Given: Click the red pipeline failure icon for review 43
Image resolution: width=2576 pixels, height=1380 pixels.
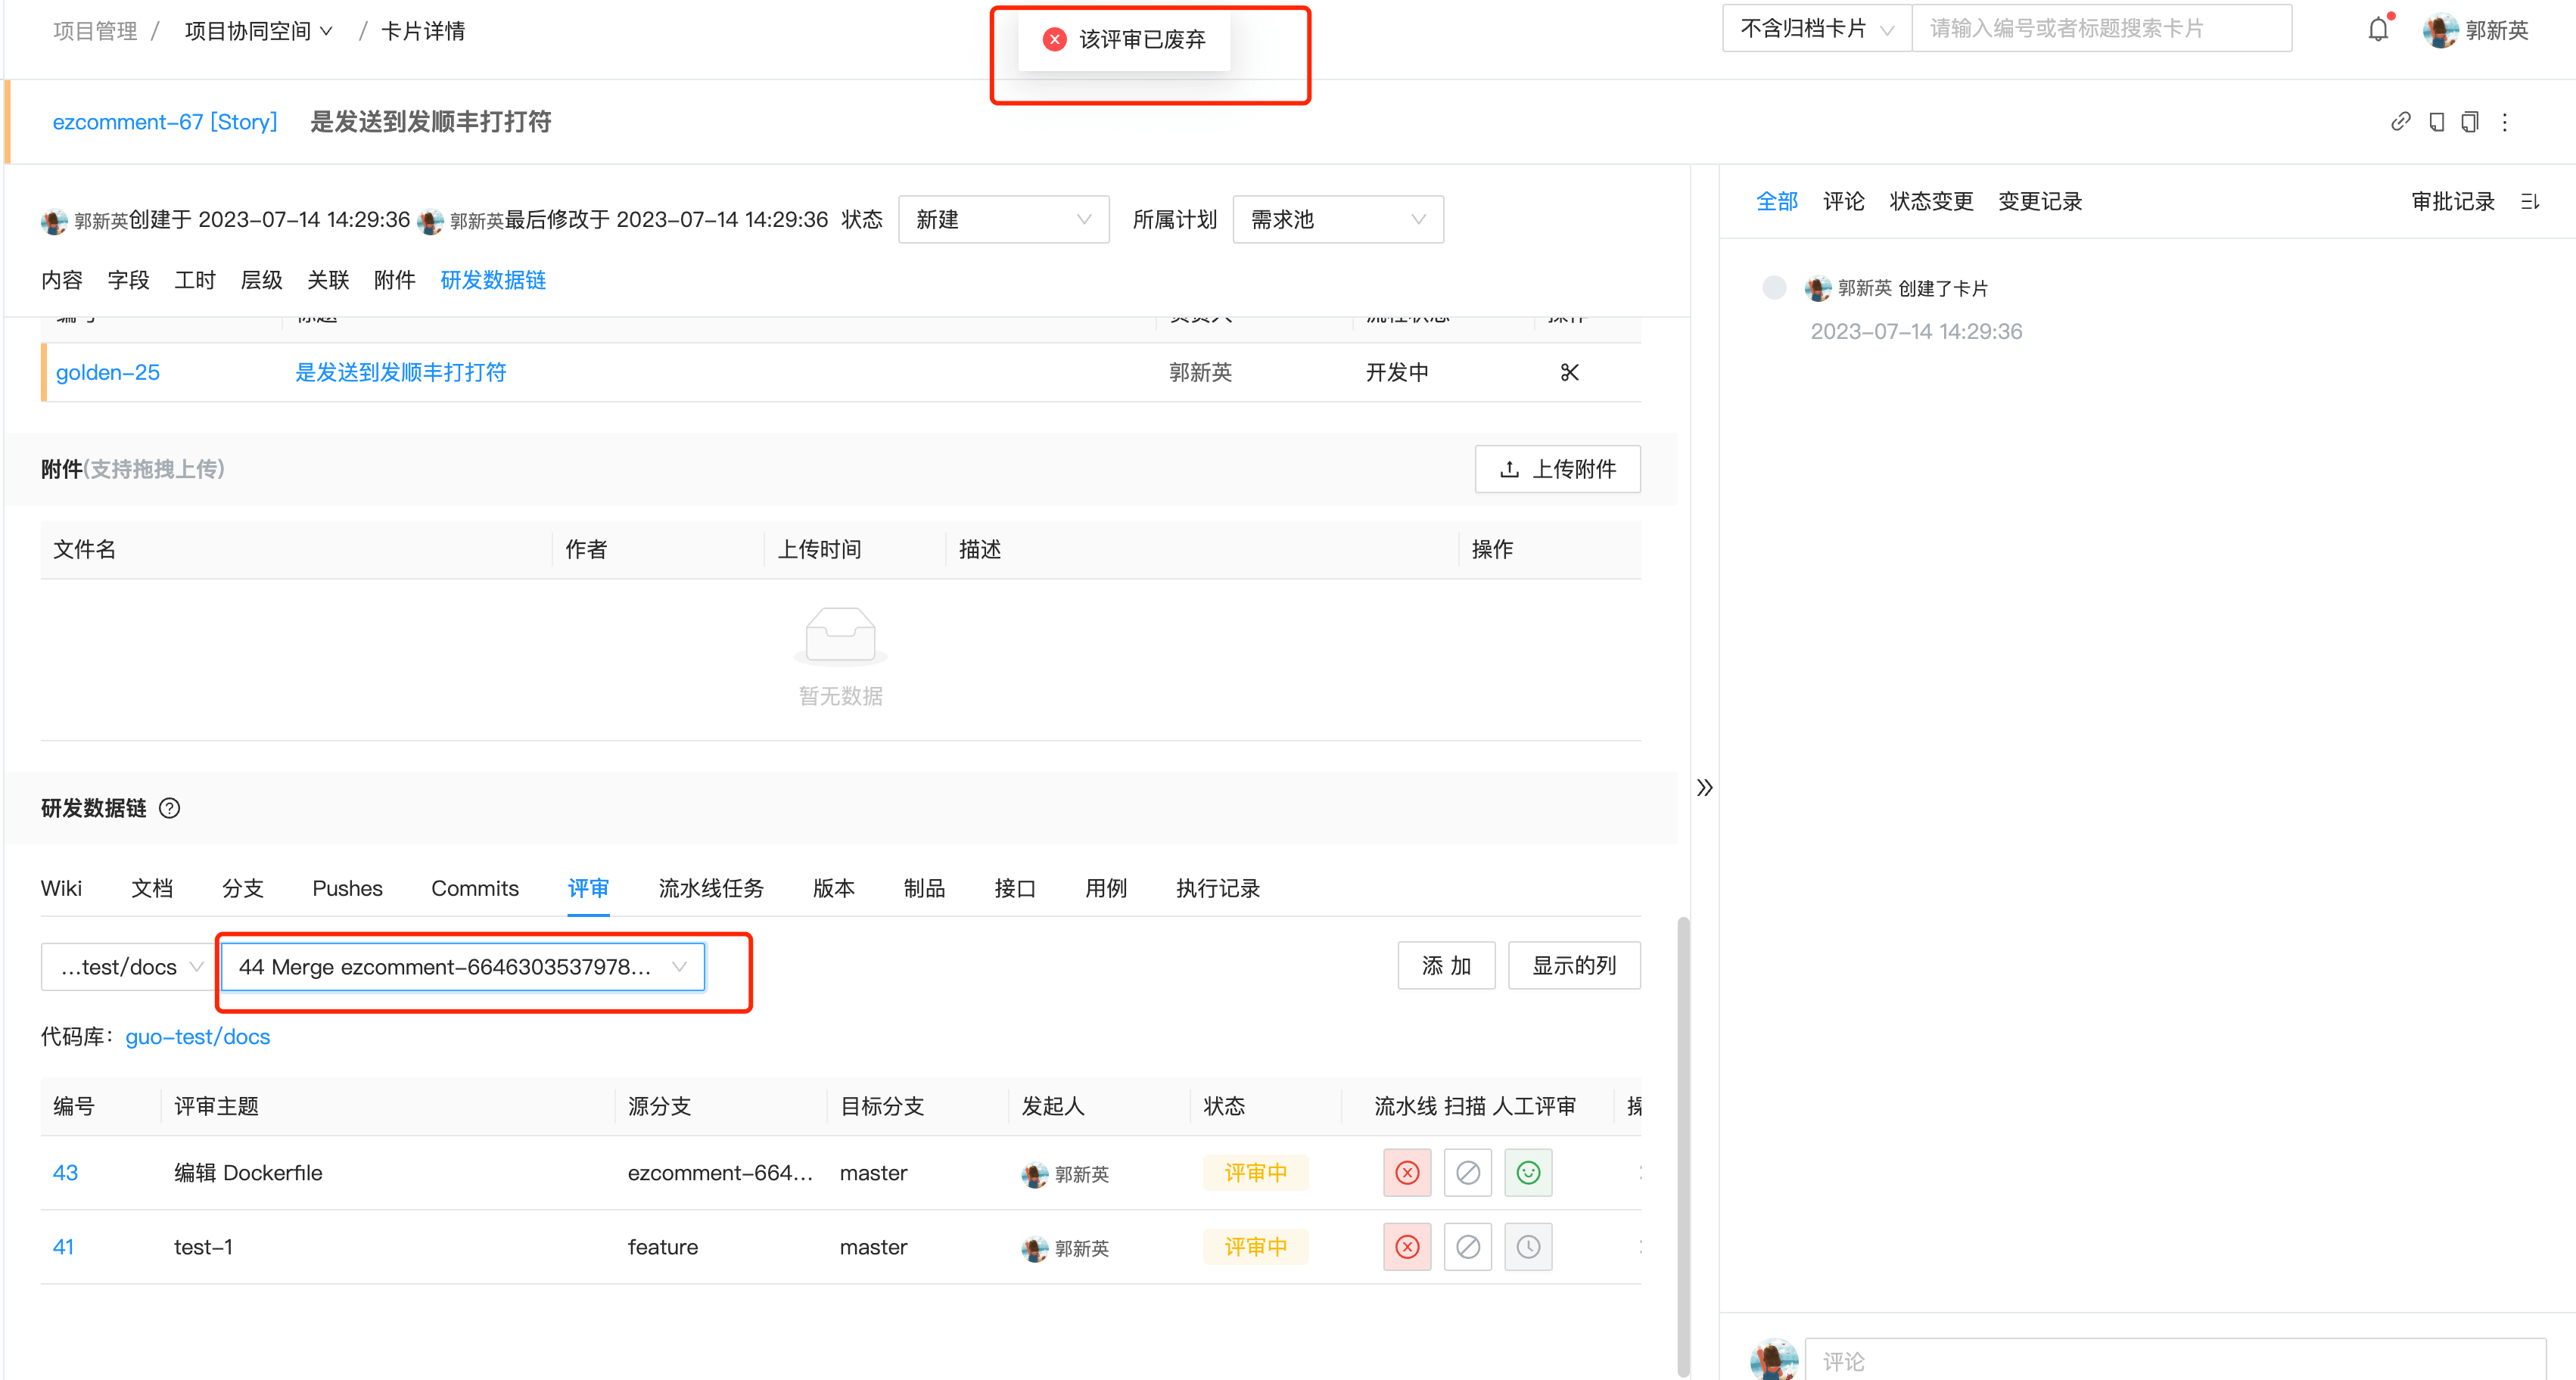Looking at the screenshot, I should 1407,1172.
